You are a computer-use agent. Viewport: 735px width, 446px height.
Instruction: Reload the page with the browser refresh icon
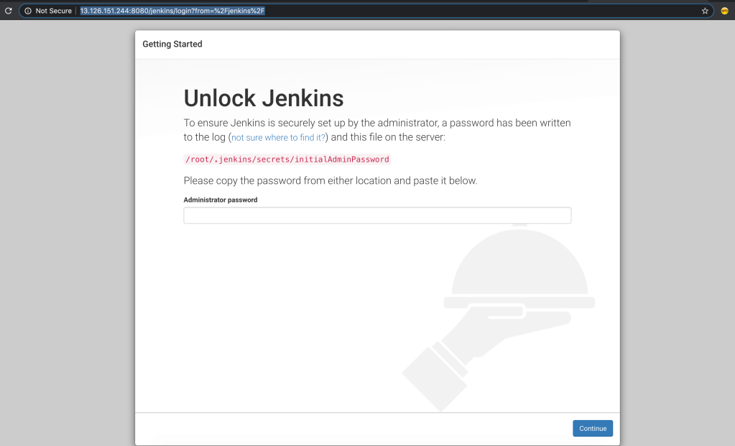(x=6, y=11)
